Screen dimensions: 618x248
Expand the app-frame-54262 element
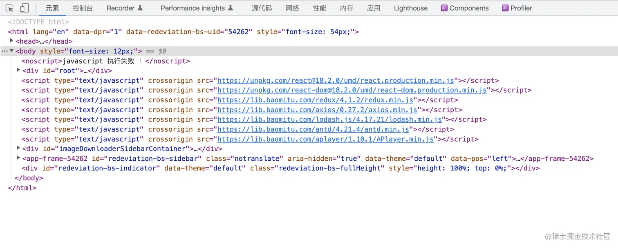18,158
